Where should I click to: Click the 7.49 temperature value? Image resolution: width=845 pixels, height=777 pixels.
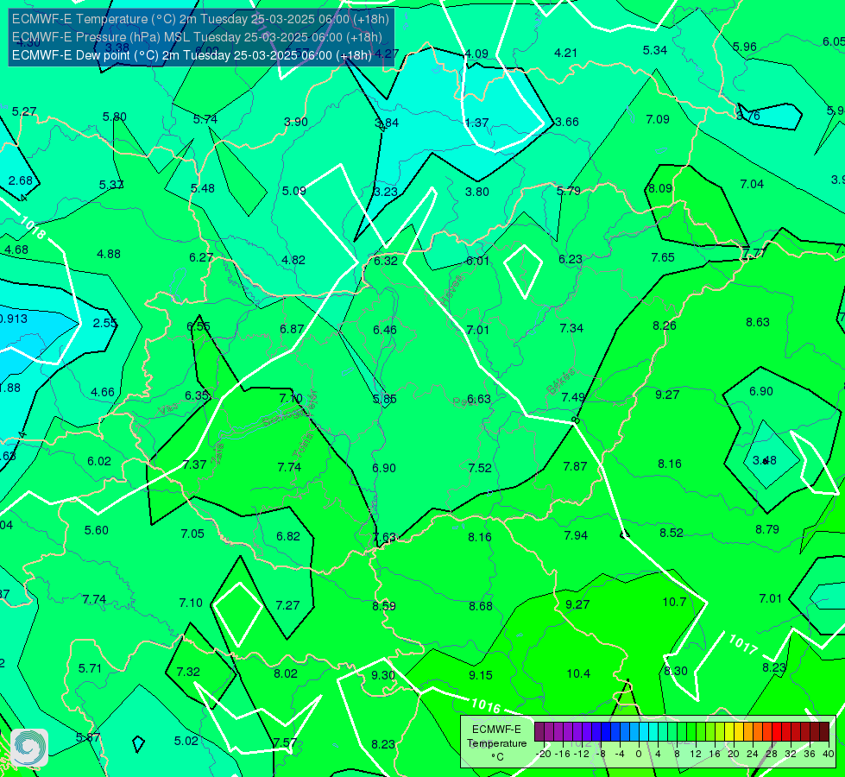573,397
